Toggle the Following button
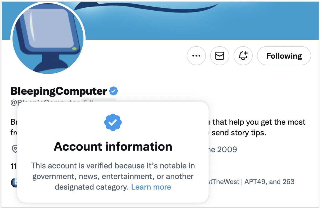 click(284, 56)
